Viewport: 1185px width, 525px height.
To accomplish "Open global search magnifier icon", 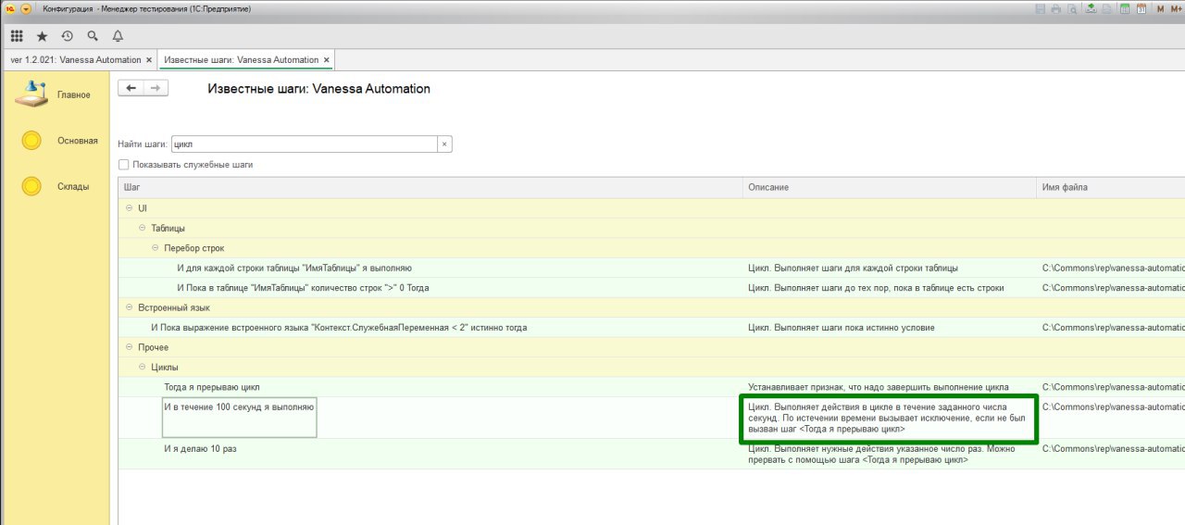I will [x=93, y=36].
